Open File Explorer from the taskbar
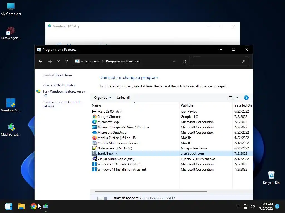The image size is (285, 213). [21, 206]
